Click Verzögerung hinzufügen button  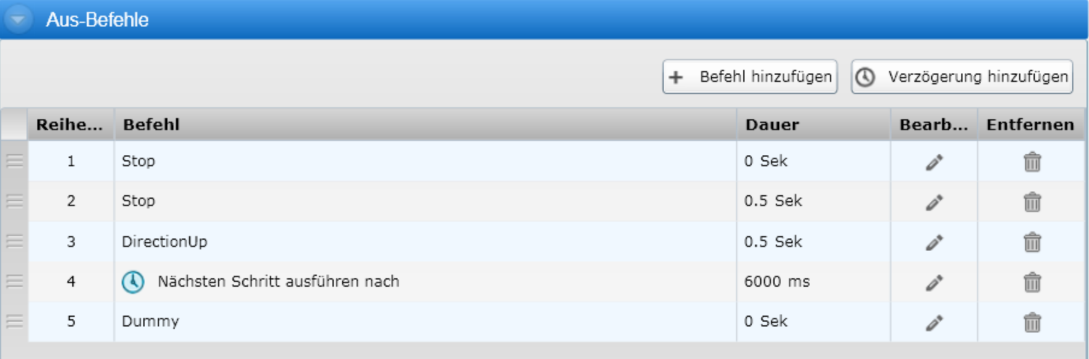[962, 76]
